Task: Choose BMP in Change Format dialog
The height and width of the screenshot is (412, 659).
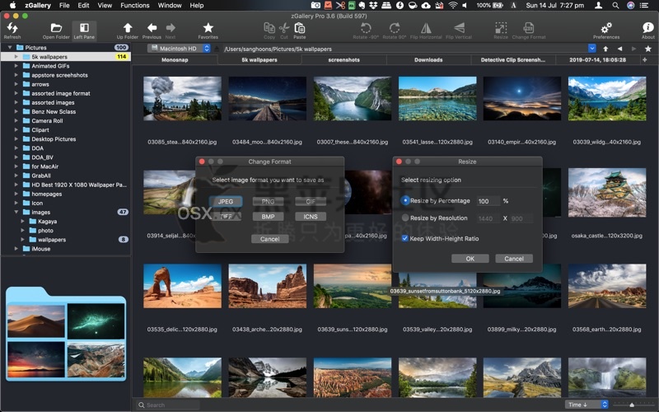Action: point(269,217)
